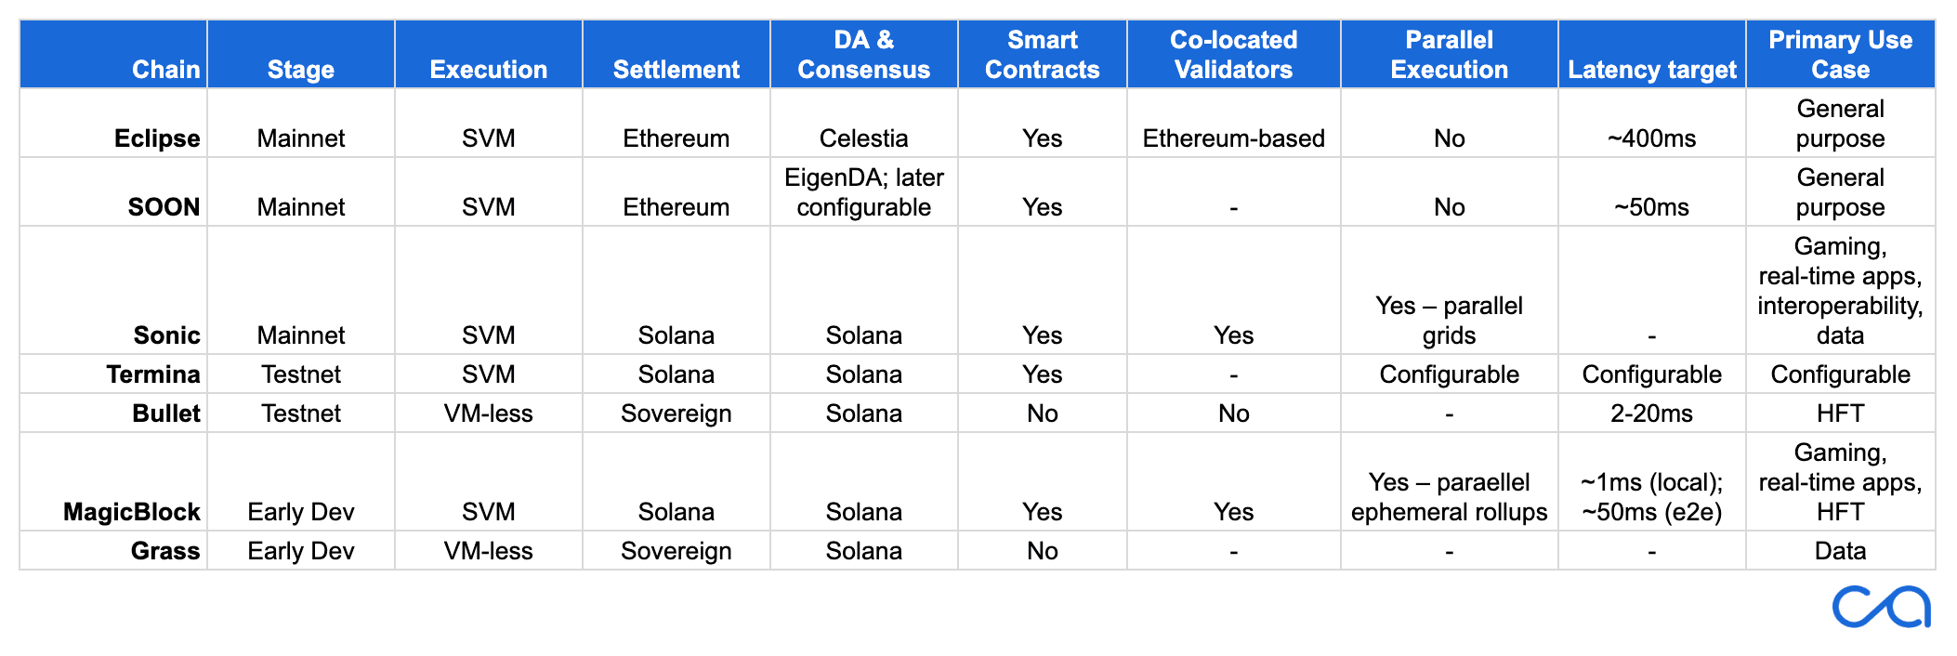Click the blue infinity logo icon
1957x656 pixels.
[x=1882, y=607]
